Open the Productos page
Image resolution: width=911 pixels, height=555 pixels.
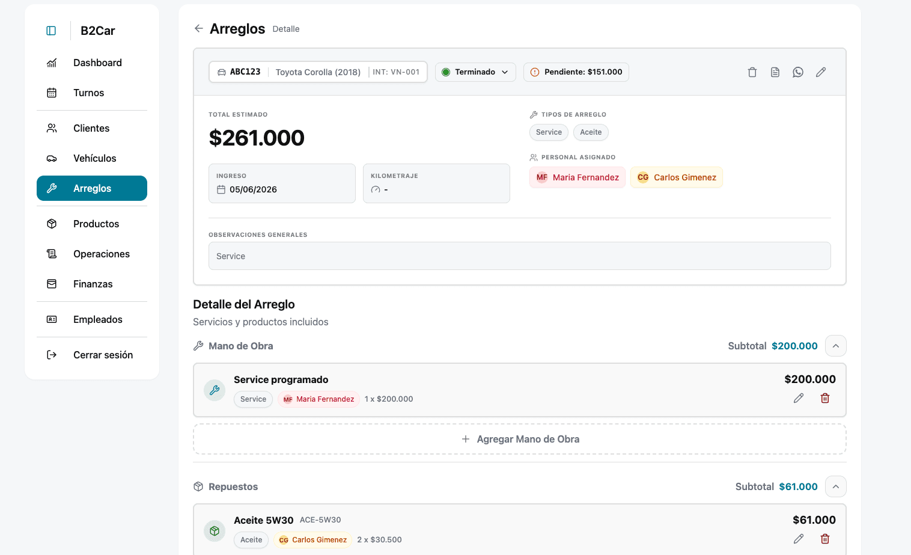[92, 224]
